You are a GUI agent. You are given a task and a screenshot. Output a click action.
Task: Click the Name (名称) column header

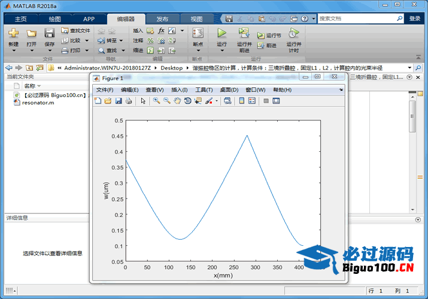click(x=30, y=86)
